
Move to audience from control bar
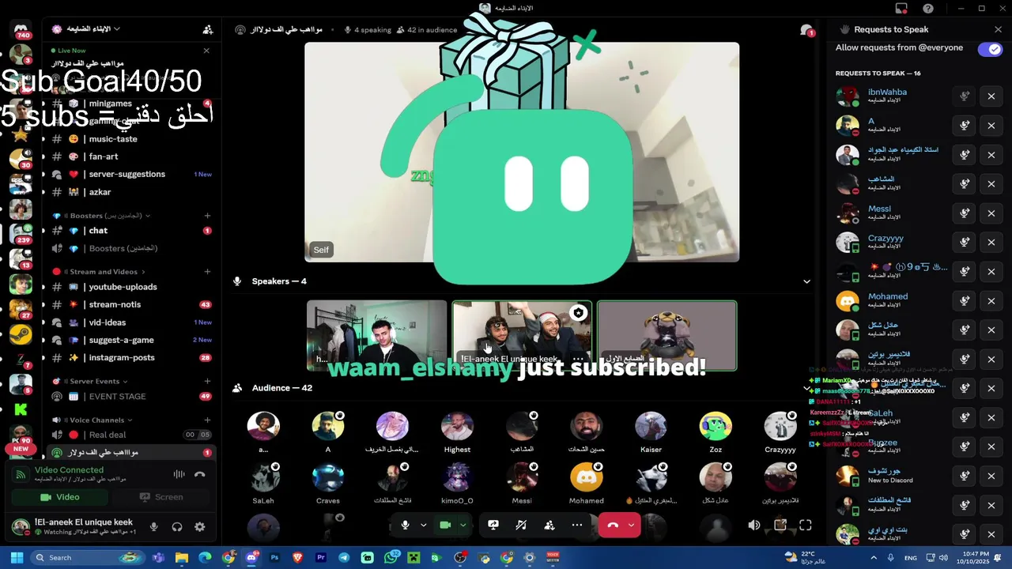coord(549,525)
